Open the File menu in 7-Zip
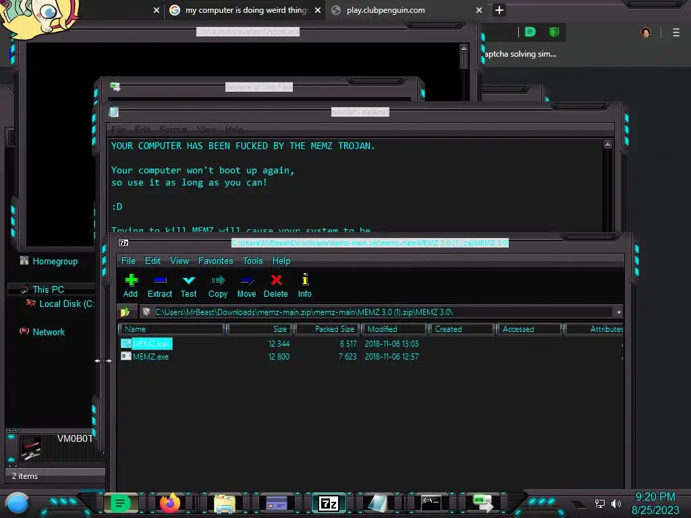The image size is (691, 518). coord(128,260)
